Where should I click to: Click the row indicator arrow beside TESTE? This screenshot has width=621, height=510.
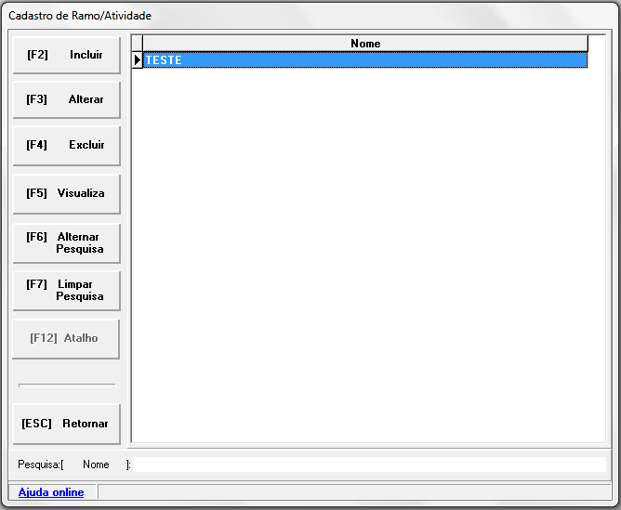pos(138,60)
